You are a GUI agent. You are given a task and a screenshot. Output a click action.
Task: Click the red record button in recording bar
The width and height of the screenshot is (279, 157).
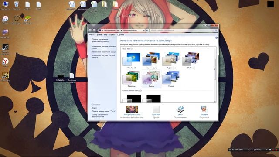(x=276, y=150)
